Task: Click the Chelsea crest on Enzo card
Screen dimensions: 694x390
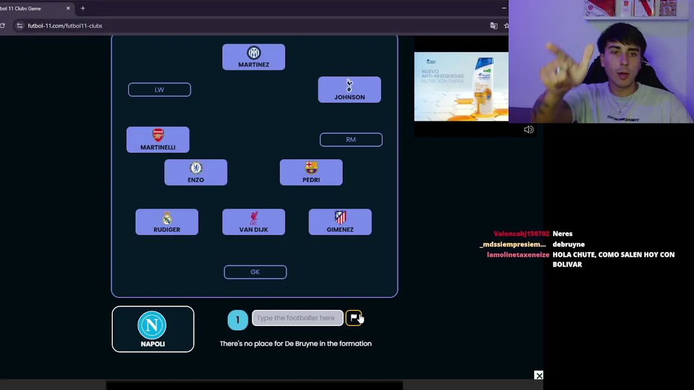Action: (196, 168)
